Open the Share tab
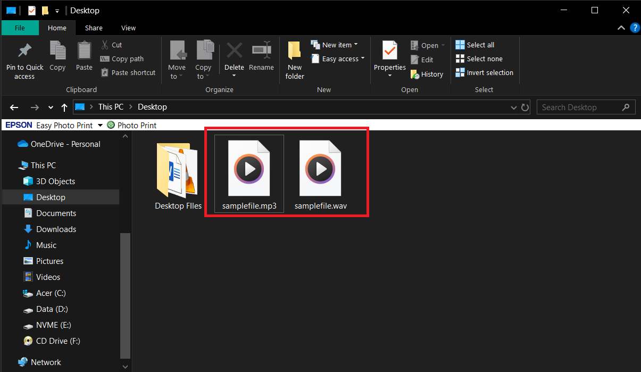Screen dimensions: 641x372 tap(94, 28)
